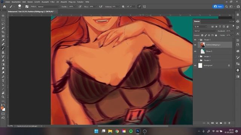
Task: Toggle lock image pixels brush icon
Action: 206,35
